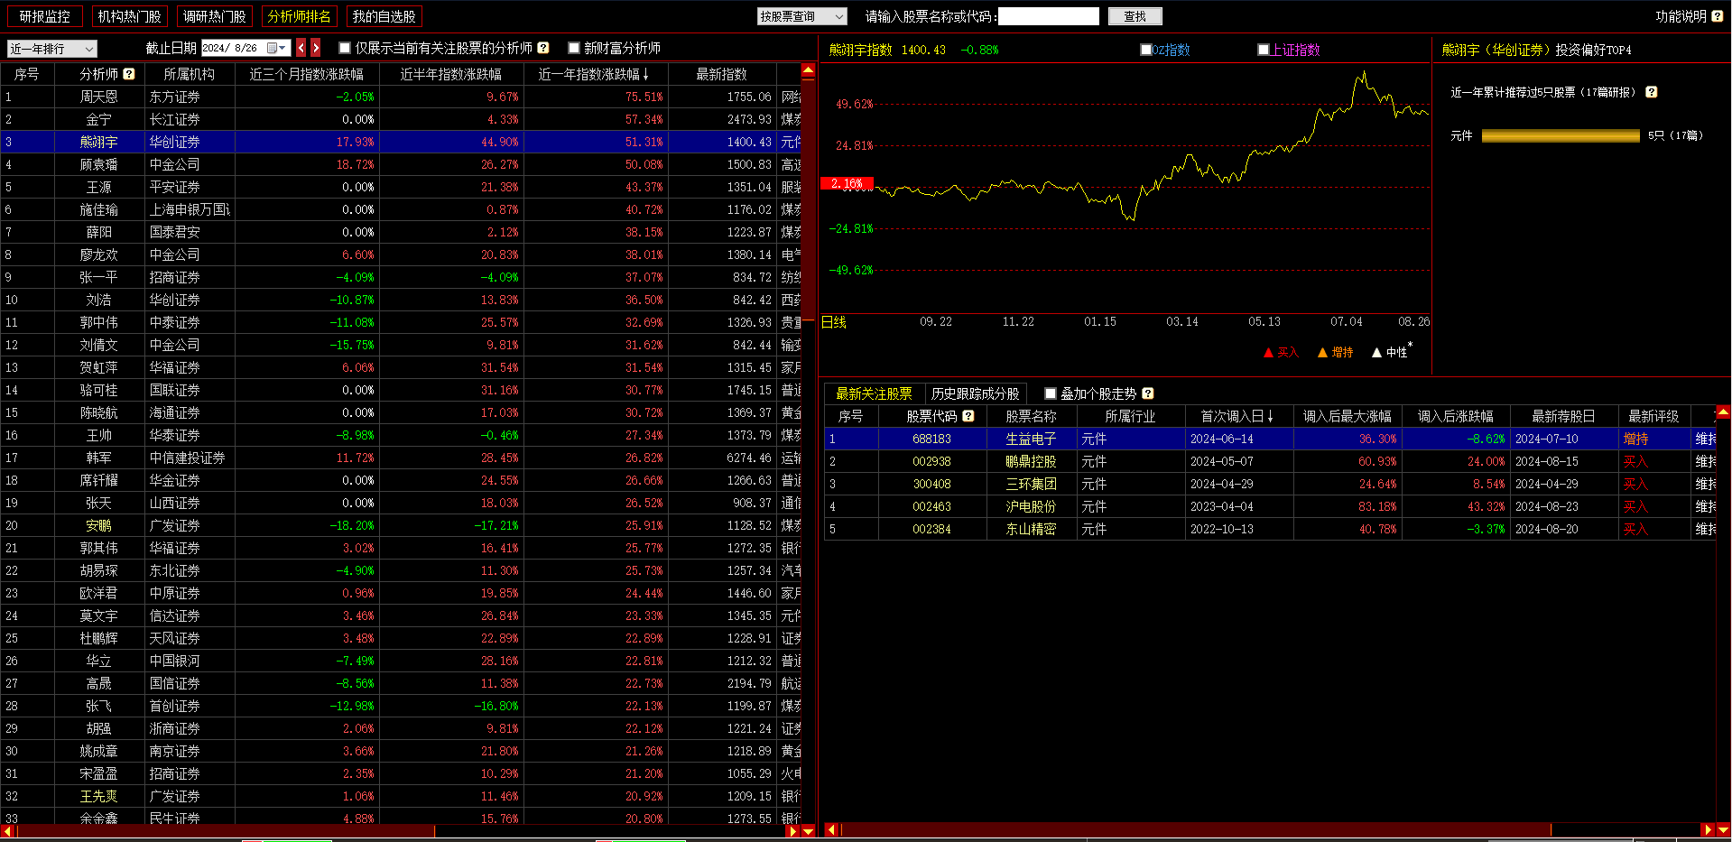Click help icon after 近一年累计推荐 text

1651,92
